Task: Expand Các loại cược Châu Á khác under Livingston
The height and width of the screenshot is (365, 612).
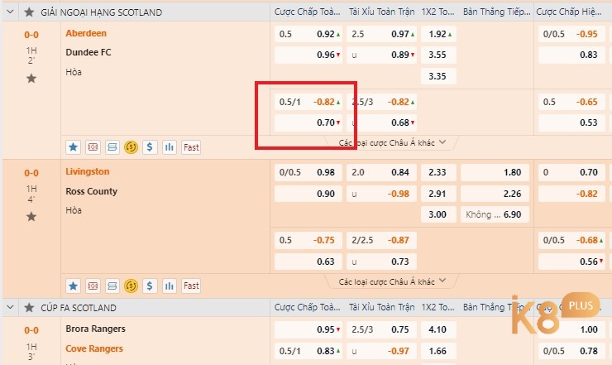Action: click(x=392, y=281)
